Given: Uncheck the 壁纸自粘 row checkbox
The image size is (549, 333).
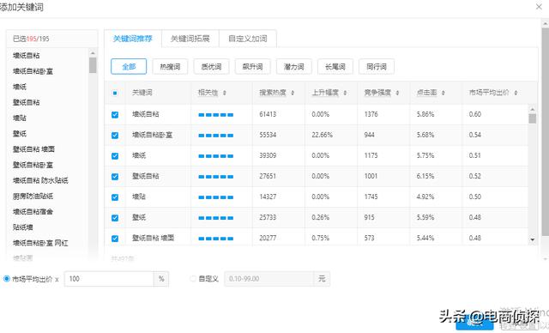Looking at the screenshot, I should pyautogui.click(x=115, y=177).
